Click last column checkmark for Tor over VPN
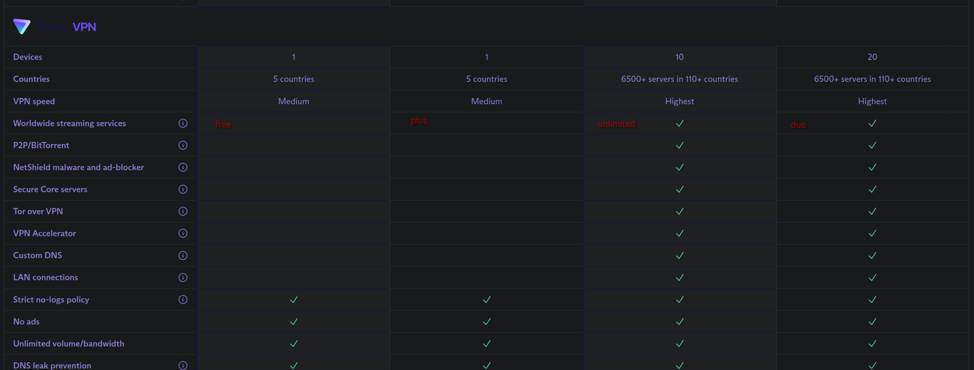The image size is (974, 370). click(x=872, y=211)
